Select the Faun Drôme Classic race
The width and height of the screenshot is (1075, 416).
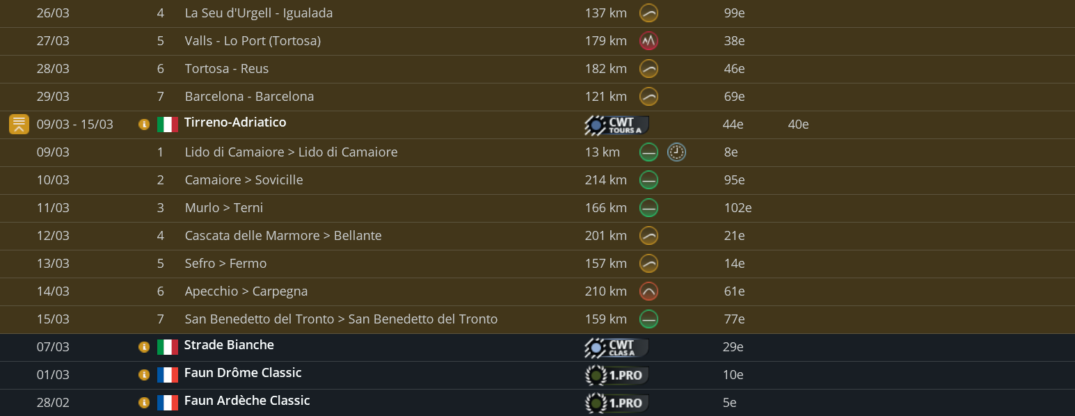(x=243, y=373)
